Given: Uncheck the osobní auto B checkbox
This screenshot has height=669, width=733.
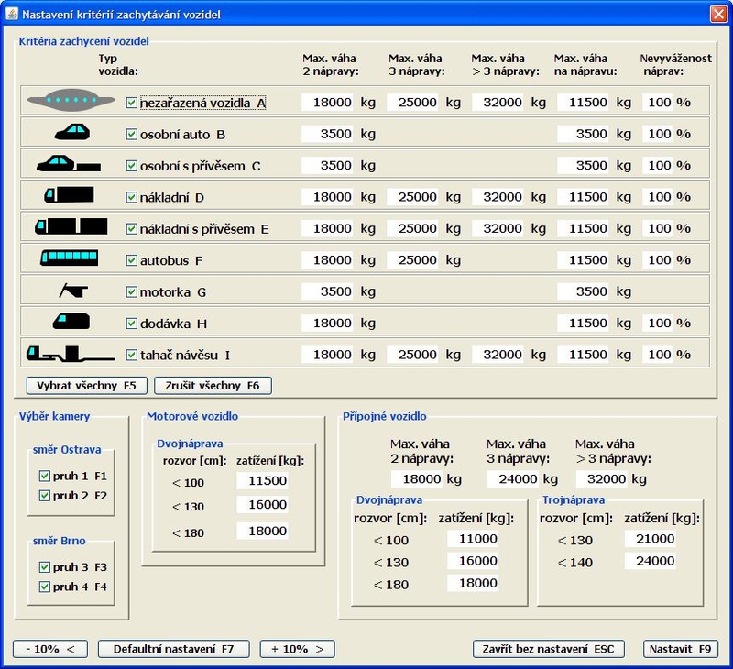Looking at the screenshot, I should tap(132, 135).
